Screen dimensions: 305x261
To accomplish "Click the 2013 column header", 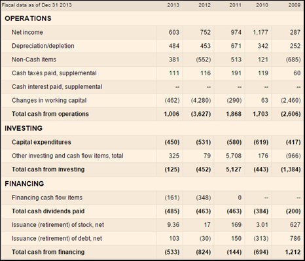I will [173, 5].
